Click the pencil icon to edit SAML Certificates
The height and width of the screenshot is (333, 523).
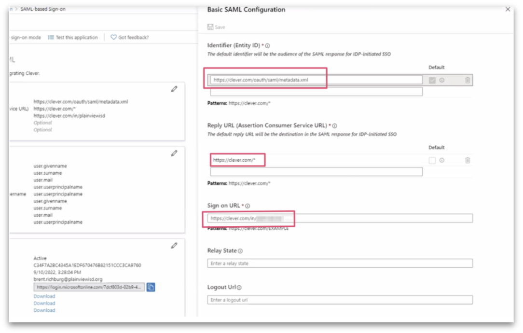[174, 246]
